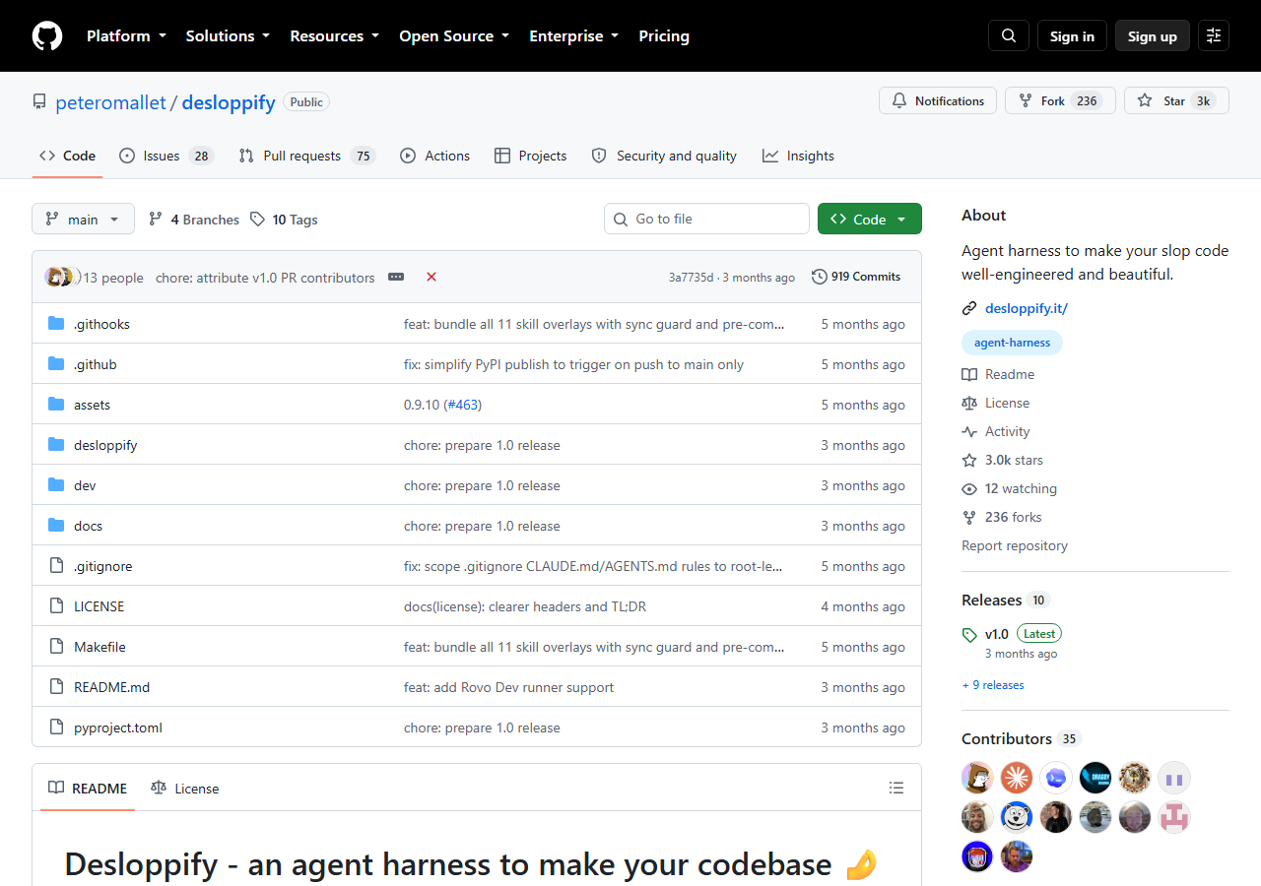Open the Readme link in About sidebar
This screenshot has width=1261, height=886.
pyautogui.click(x=998, y=374)
